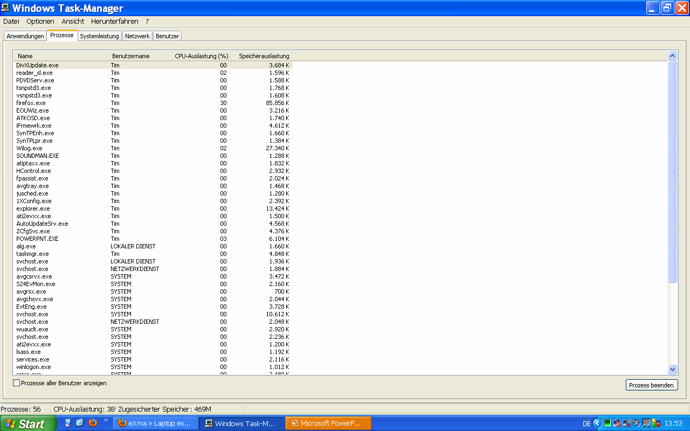The height and width of the screenshot is (431, 690).
Task: Show hidden tray icons with round arrow
Action: [x=597, y=423]
